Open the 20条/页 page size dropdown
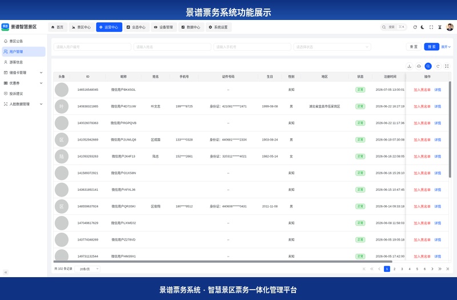This screenshot has height=300, width=457. pyautogui.click(x=87, y=269)
